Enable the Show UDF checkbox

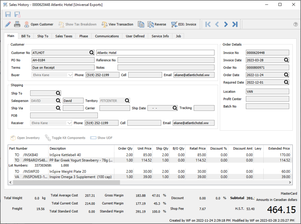[93, 138]
